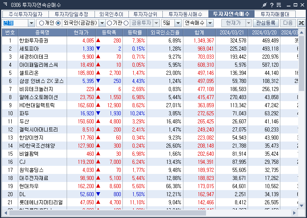Screen dimensions: 307x218
Task: Click the up arrow icon in 한화투자증권 row
Action: [98, 40]
